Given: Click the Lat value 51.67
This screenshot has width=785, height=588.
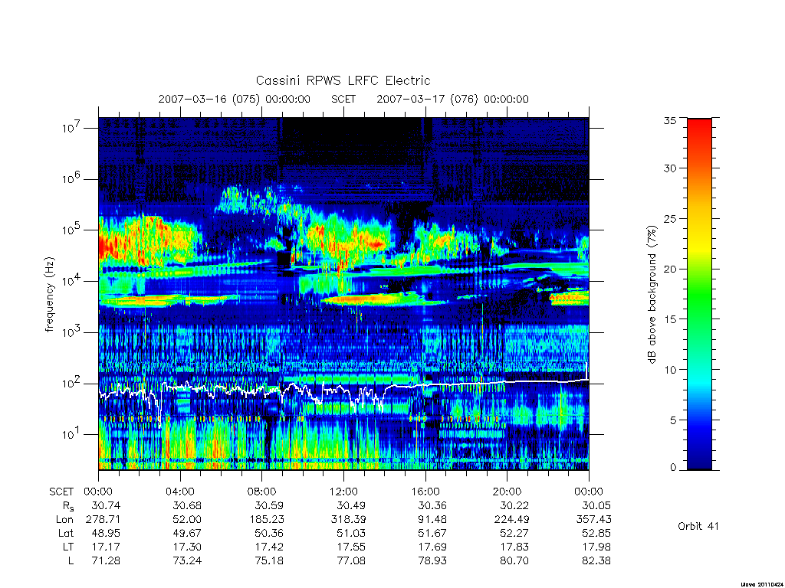Looking at the screenshot, I should pos(432,533).
